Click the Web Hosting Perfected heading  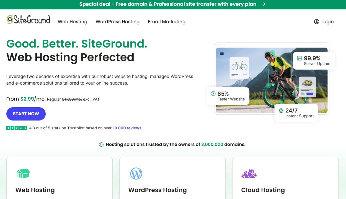[70, 57]
